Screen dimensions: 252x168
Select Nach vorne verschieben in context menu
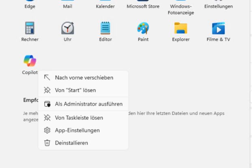[x=83, y=78]
